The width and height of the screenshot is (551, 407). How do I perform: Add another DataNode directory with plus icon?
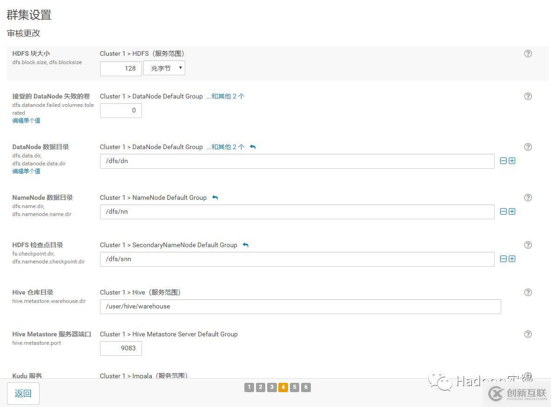pyautogui.click(x=512, y=161)
